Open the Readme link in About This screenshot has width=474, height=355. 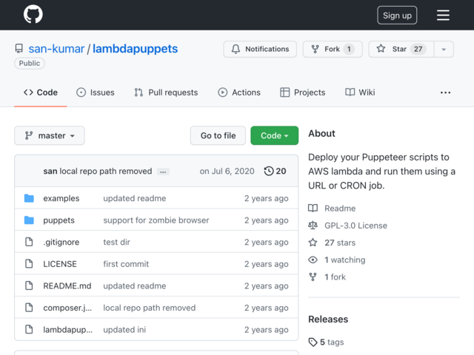tap(340, 209)
